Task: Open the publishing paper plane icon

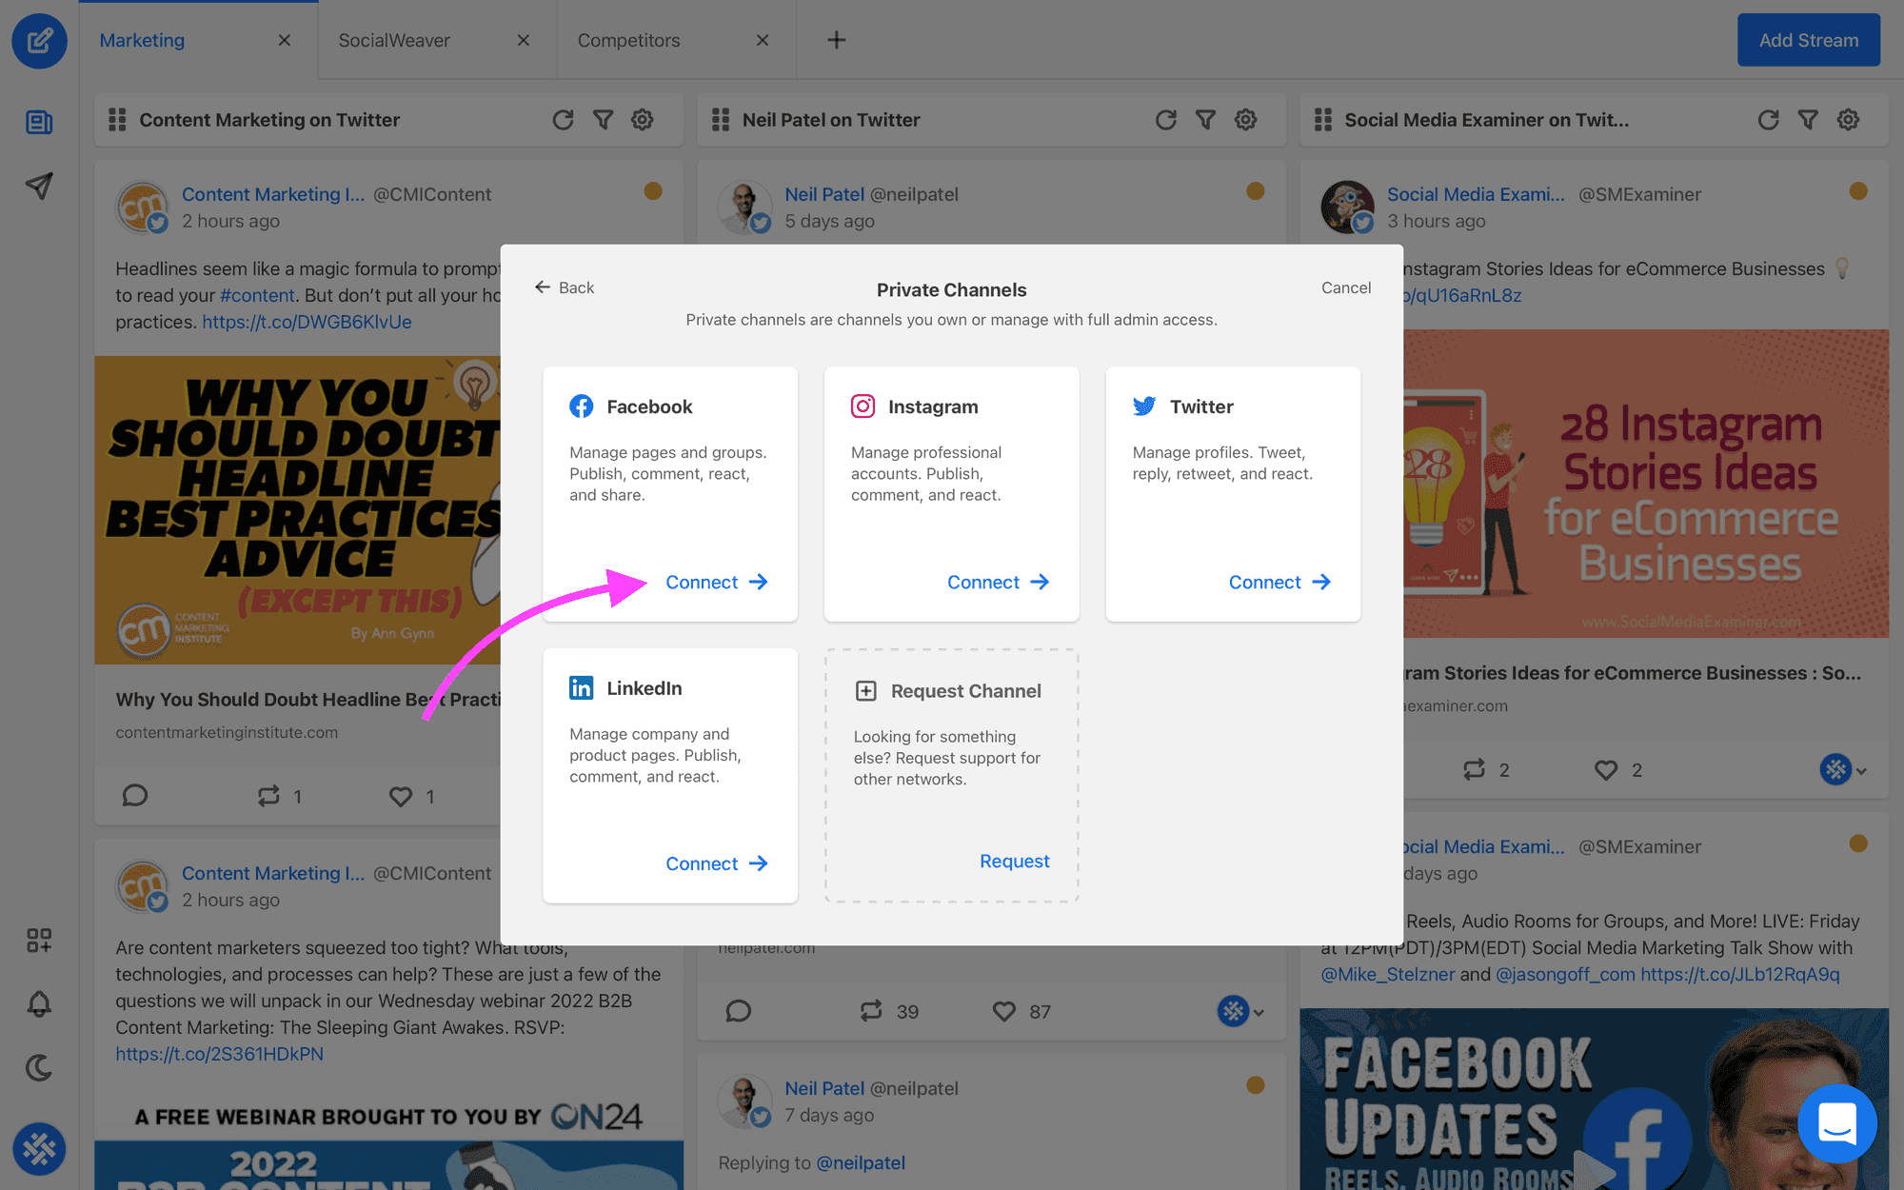Action: click(39, 186)
